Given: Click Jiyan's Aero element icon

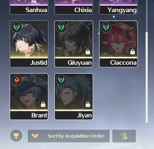Looking at the screenshot, I should [61, 80].
